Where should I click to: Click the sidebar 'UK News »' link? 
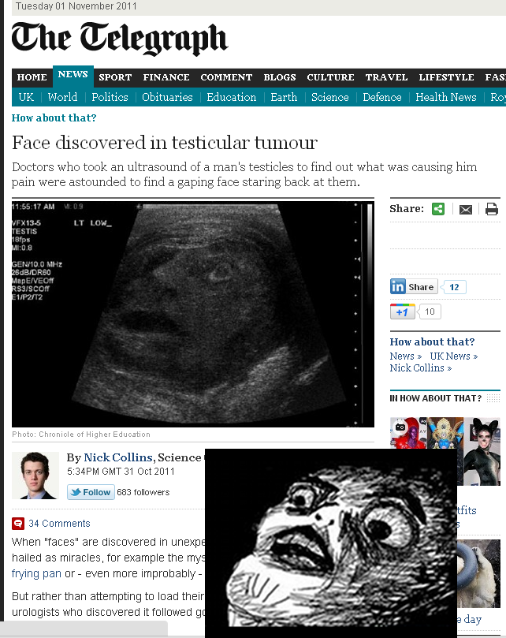(x=453, y=356)
